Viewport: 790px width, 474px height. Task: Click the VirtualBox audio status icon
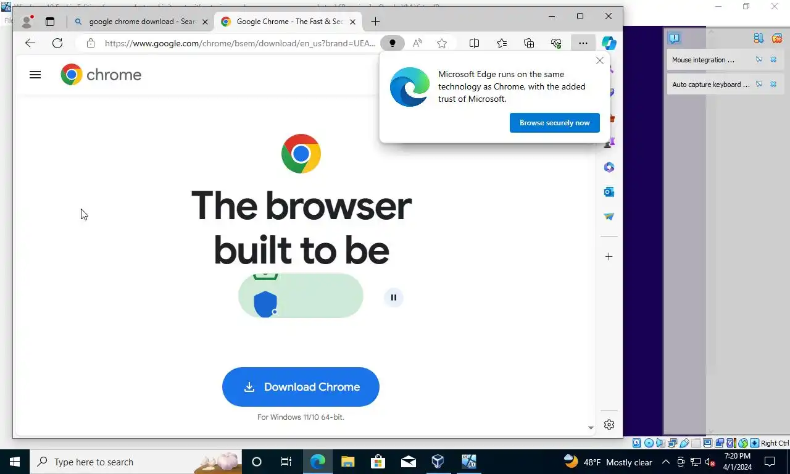(x=660, y=443)
